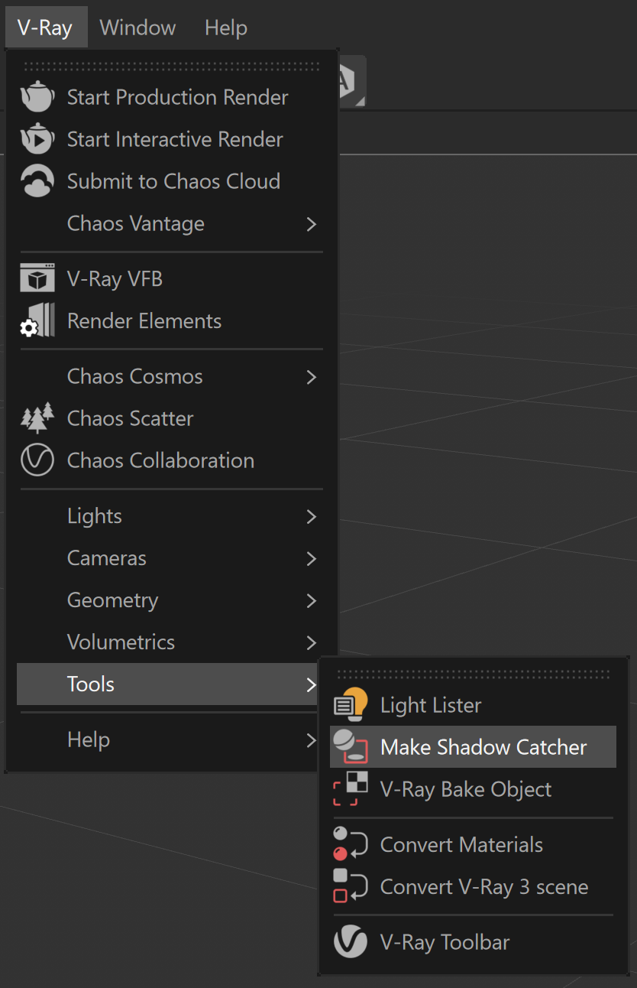The image size is (637, 988).
Task: Open the Geometry submenu
Action: pos(113,600)
